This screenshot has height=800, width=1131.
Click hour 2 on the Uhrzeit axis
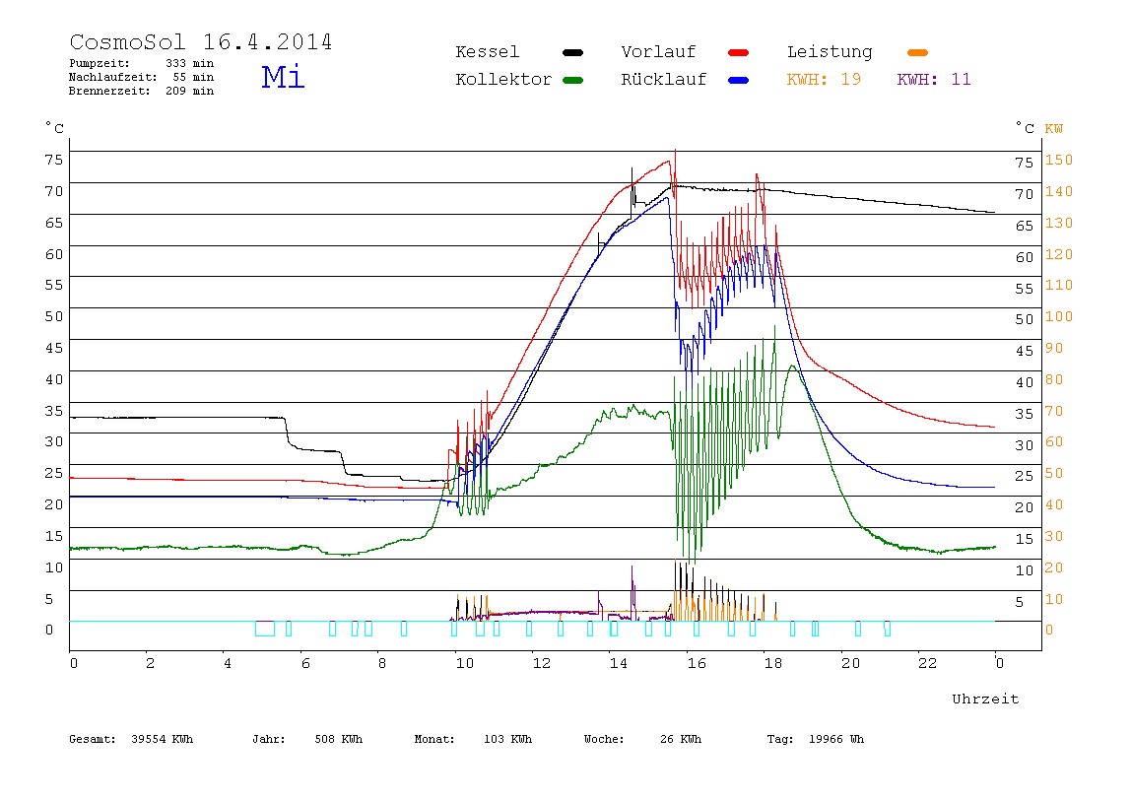pos(150,663)
